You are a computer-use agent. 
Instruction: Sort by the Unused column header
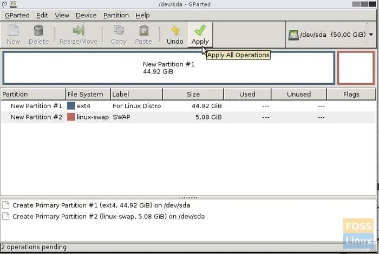click(x=299, y=94)
